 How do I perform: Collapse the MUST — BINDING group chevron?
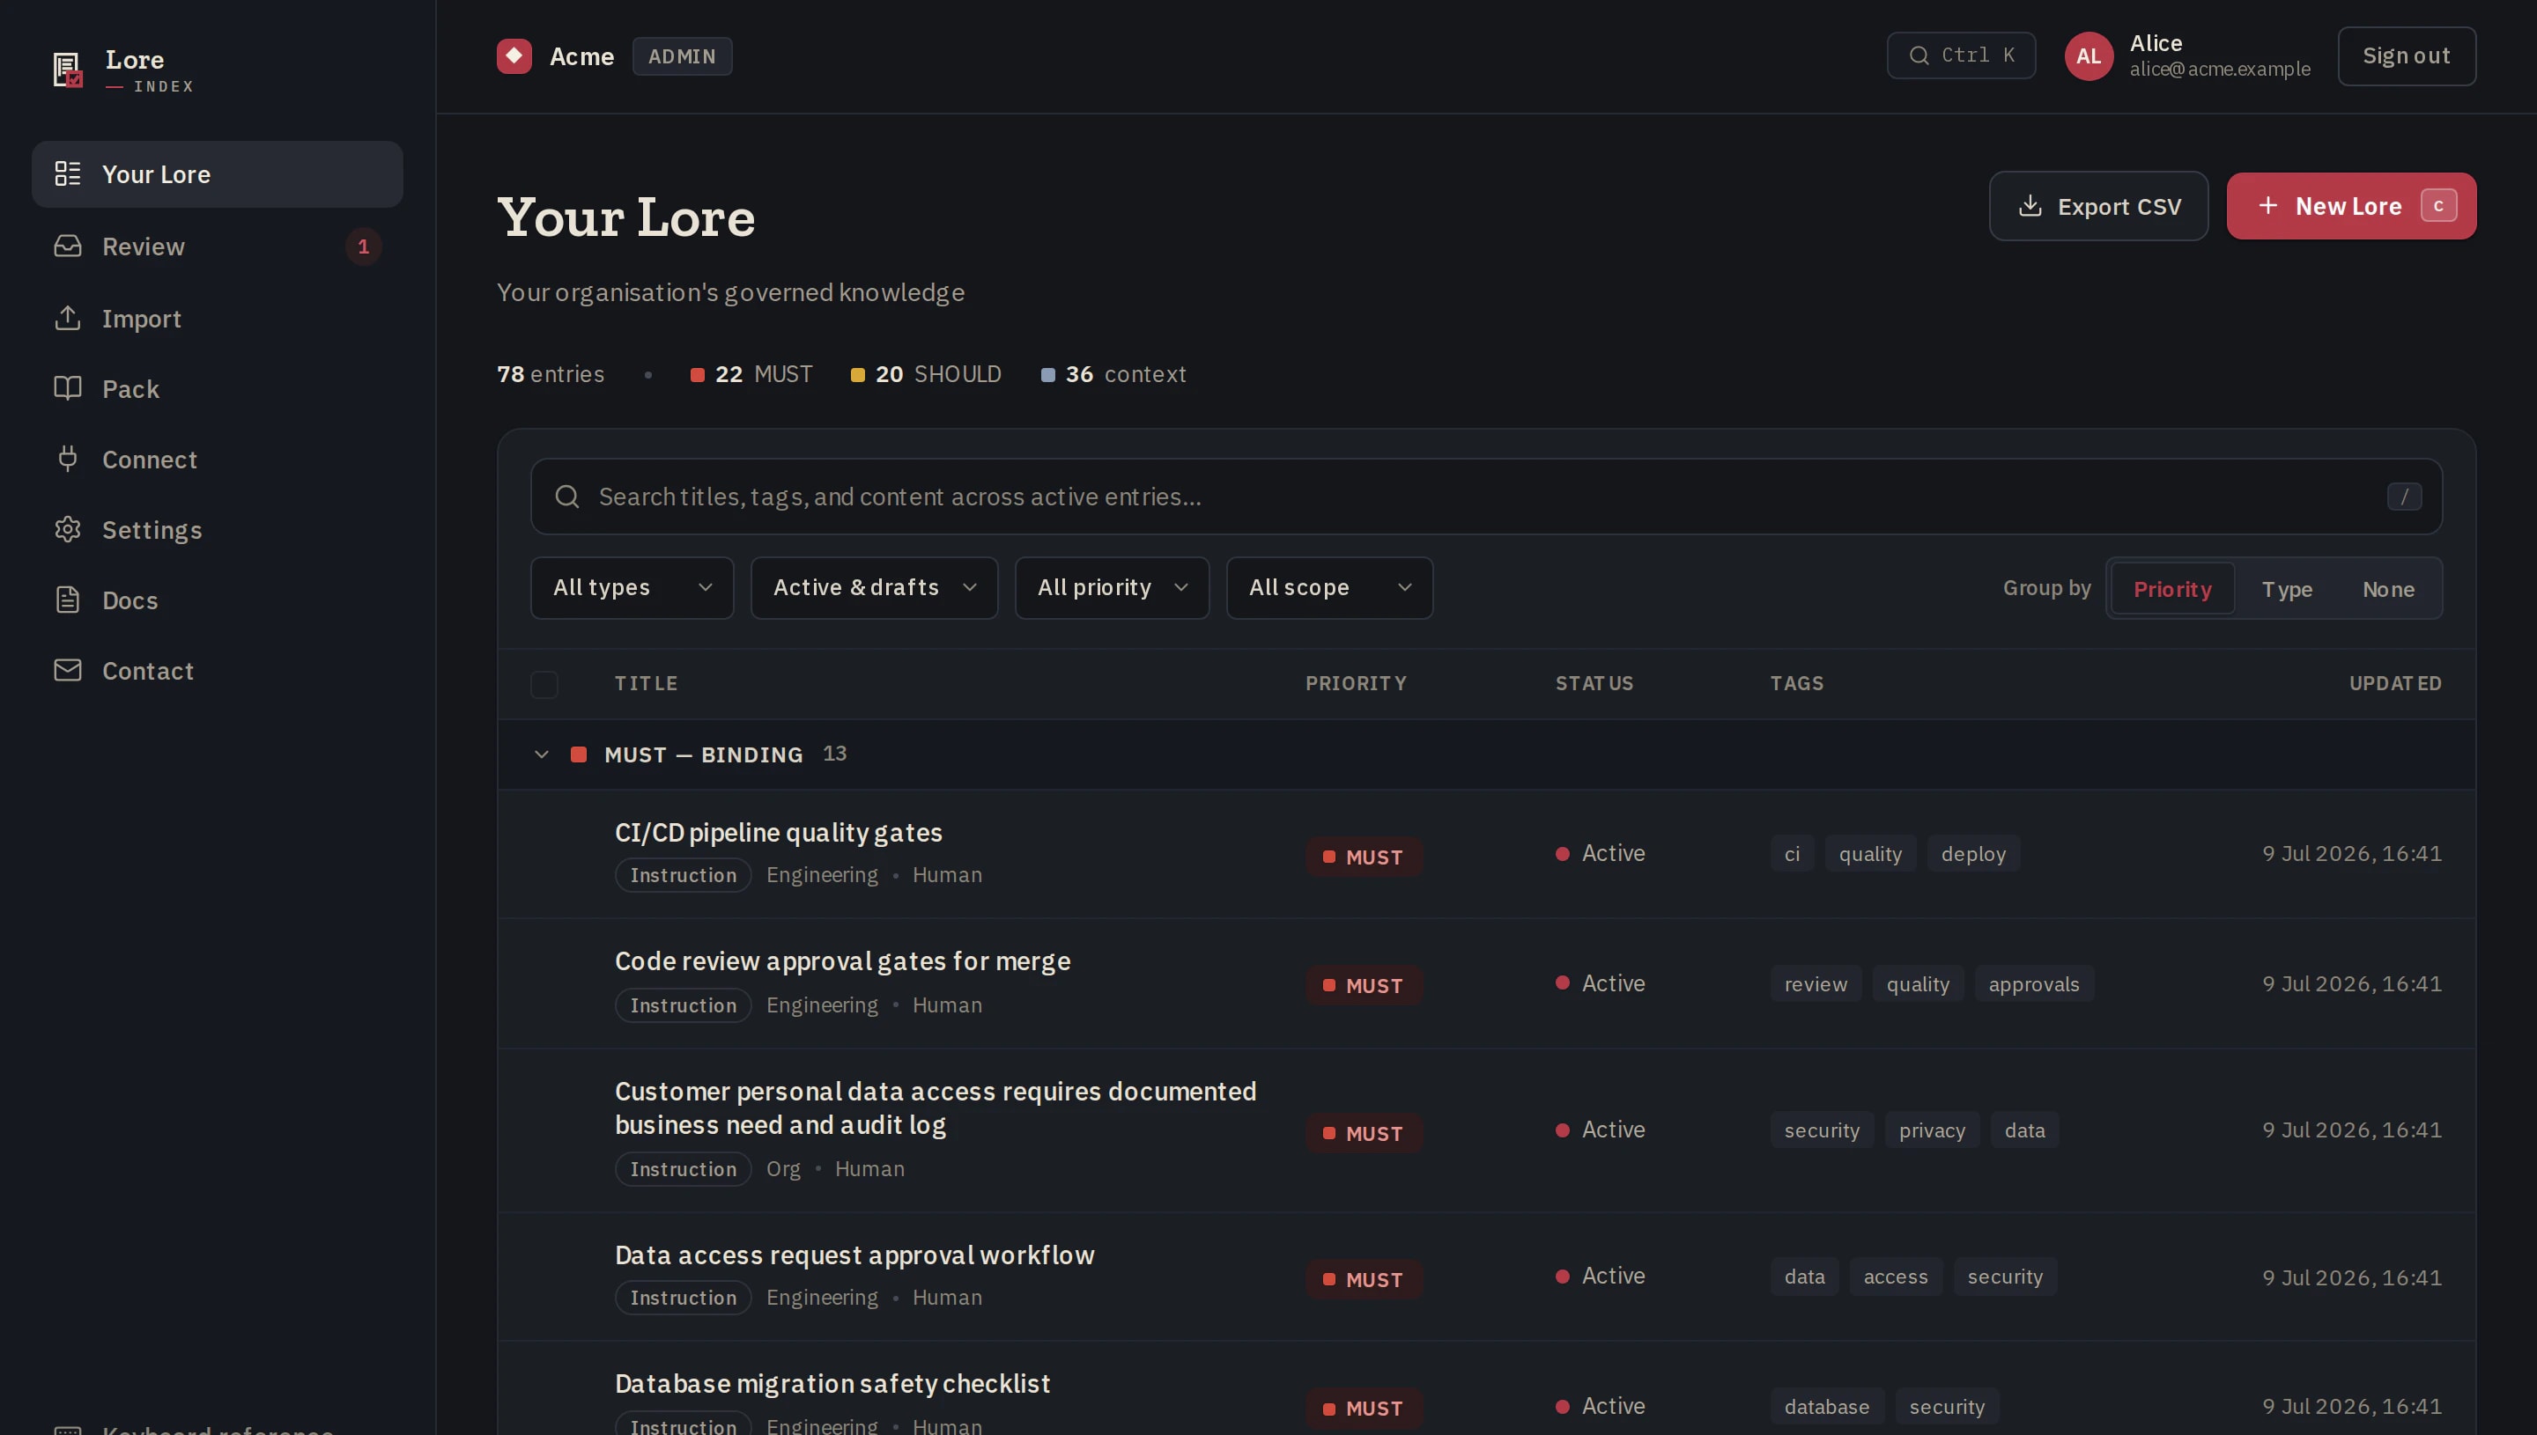[540, 754]
